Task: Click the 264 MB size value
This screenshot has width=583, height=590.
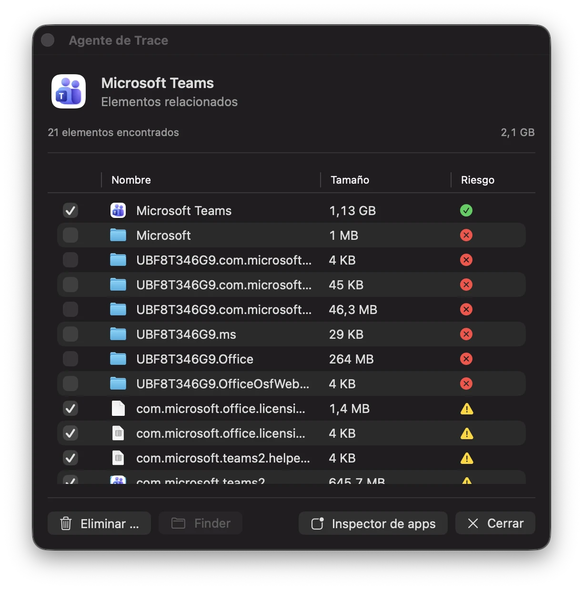Action: [352, 359]
